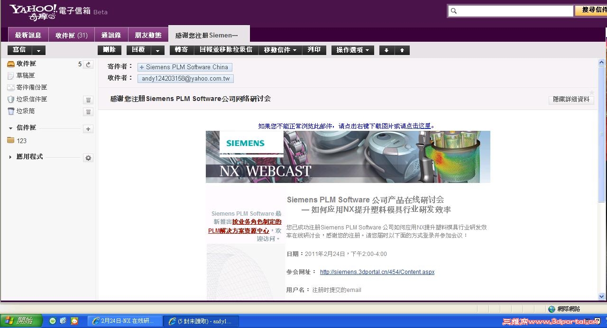The height and width of the screenshot is (328, 607).
Task: Click the 回覆 reply button
Action: coord(138,50)
